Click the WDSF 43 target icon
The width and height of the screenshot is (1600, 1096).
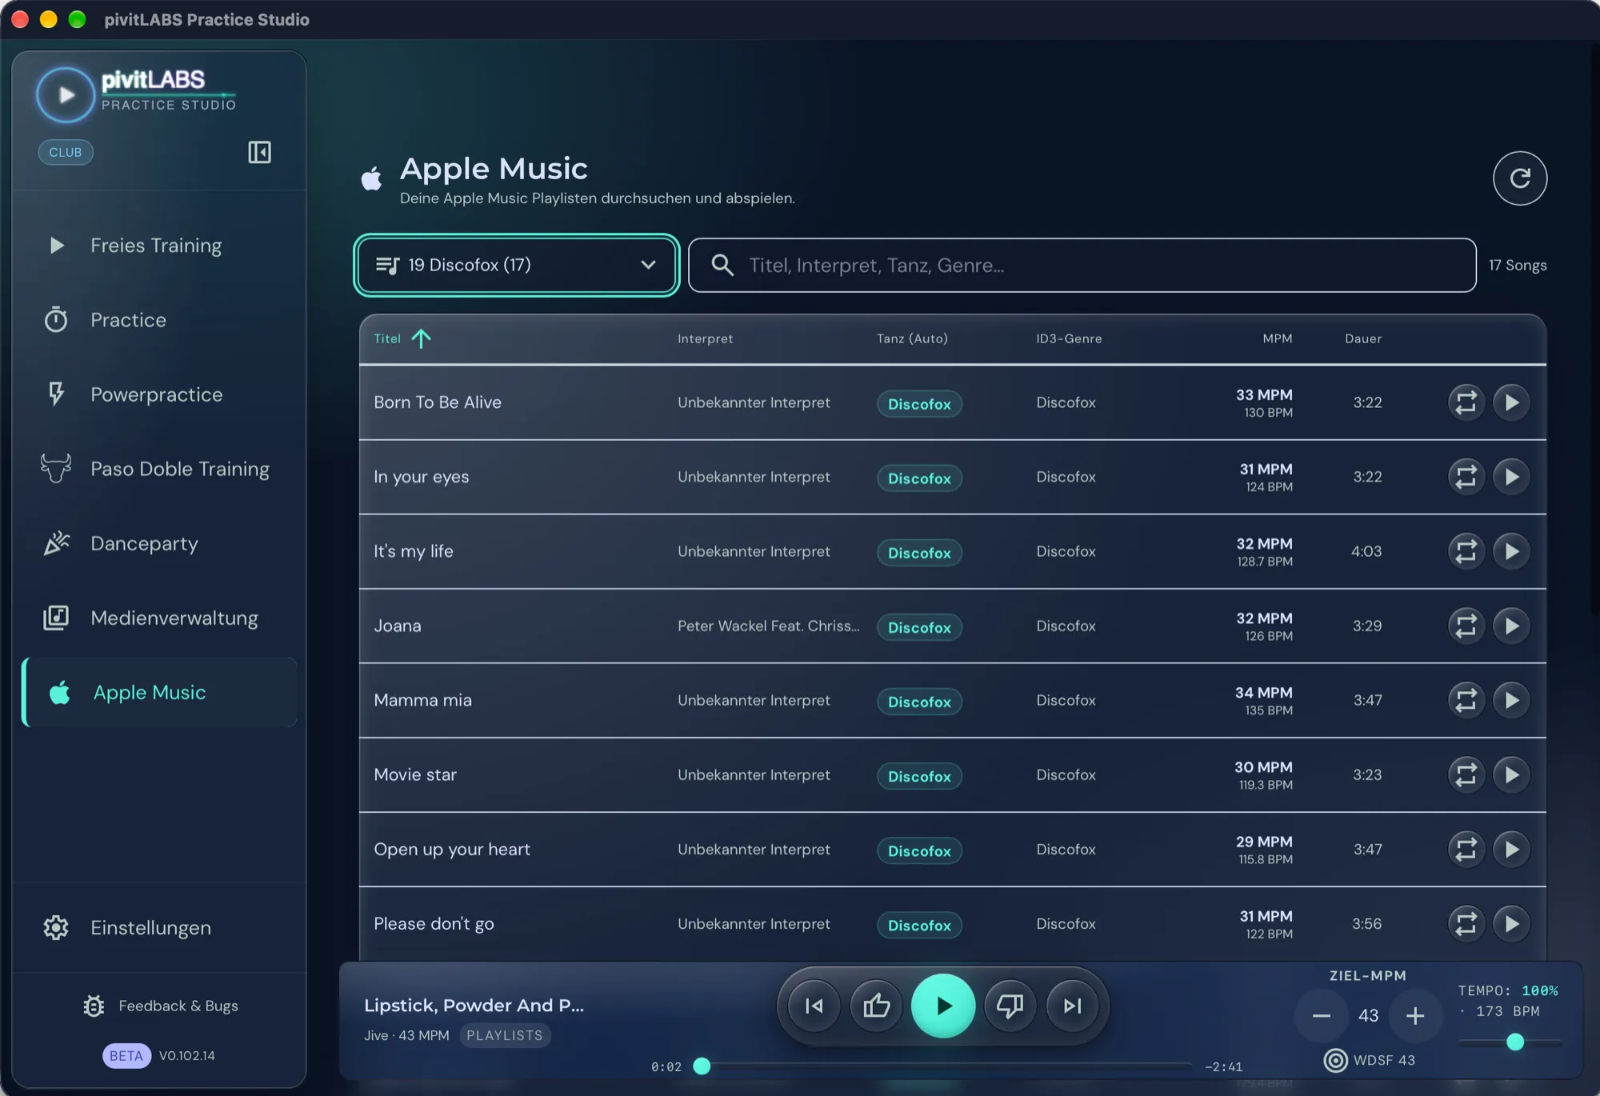[1335, 1060]
